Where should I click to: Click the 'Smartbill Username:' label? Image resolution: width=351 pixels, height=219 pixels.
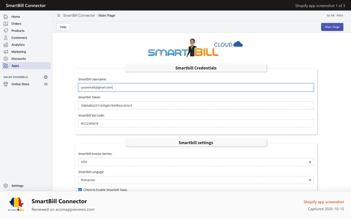pyautogui.click(x=92, y=79)
